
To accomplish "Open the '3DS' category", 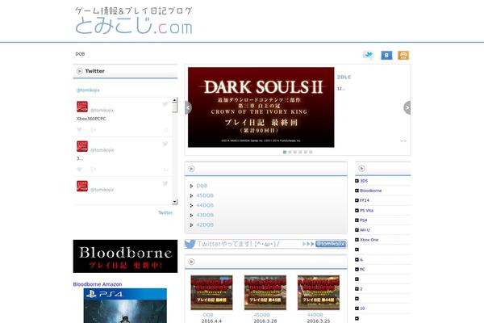I will point(364,181).
